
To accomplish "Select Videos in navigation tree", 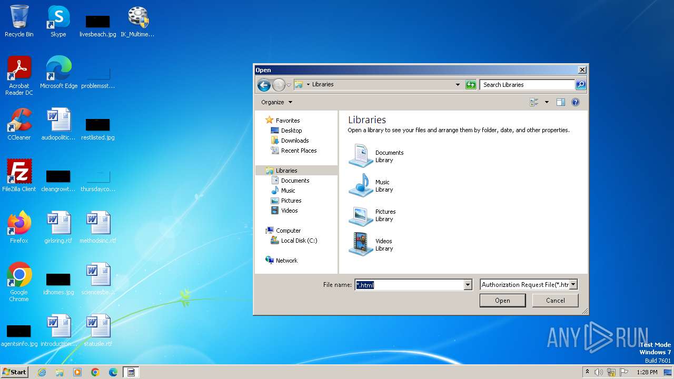I will (x=284, y=211).
